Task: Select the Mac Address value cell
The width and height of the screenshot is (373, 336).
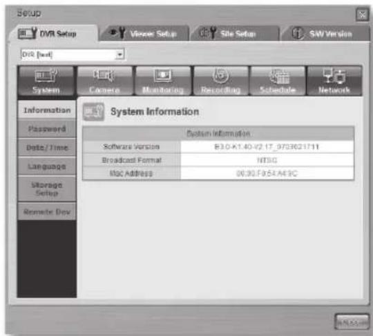Action: tap(267, 173)
